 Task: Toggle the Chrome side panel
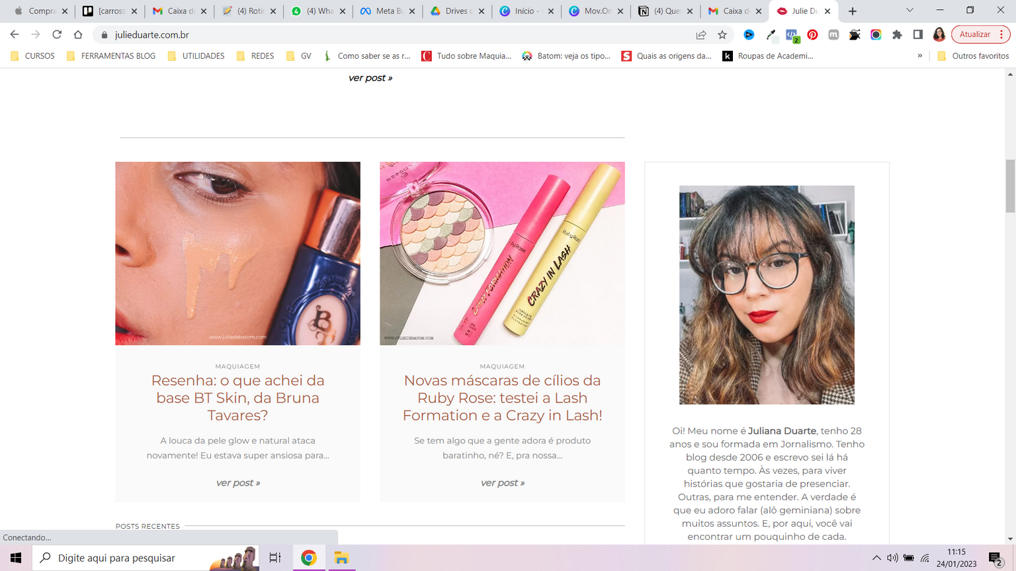point(918,34)
